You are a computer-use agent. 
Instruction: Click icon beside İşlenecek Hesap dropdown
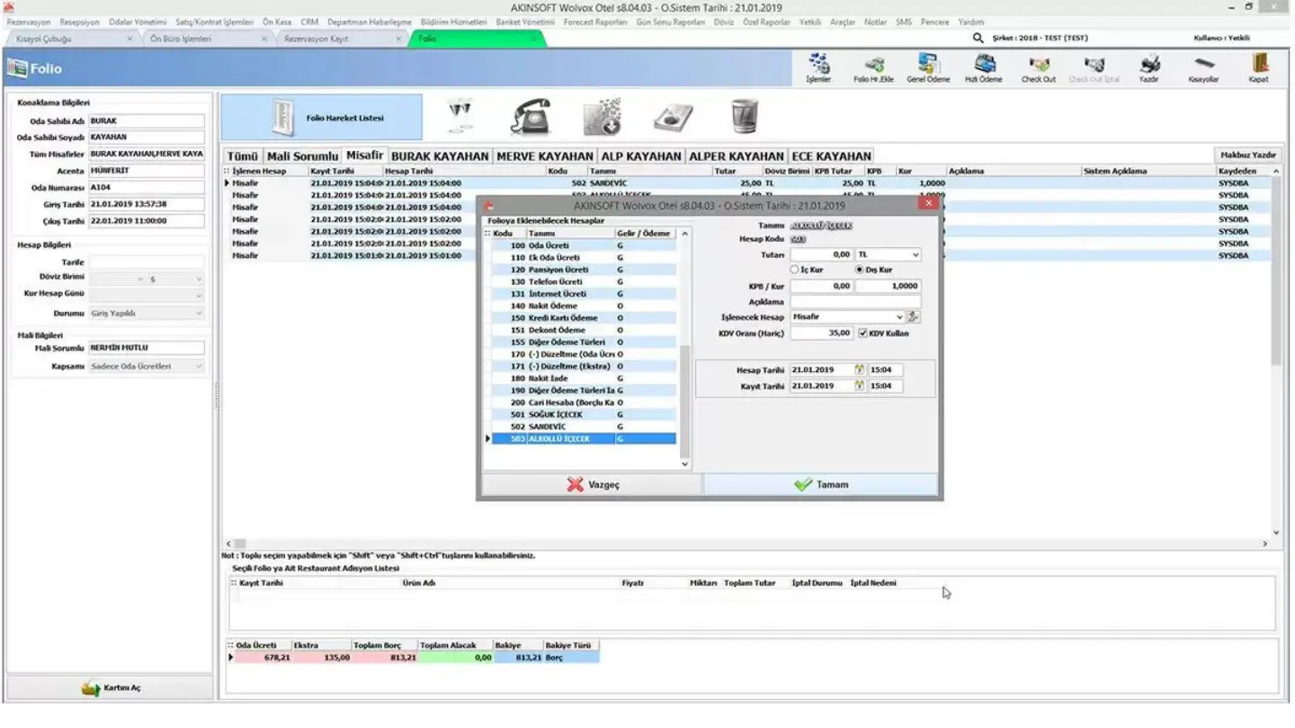(913, 316)
